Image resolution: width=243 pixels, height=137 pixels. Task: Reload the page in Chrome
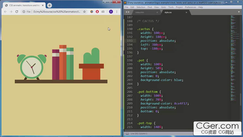(17, 12)
